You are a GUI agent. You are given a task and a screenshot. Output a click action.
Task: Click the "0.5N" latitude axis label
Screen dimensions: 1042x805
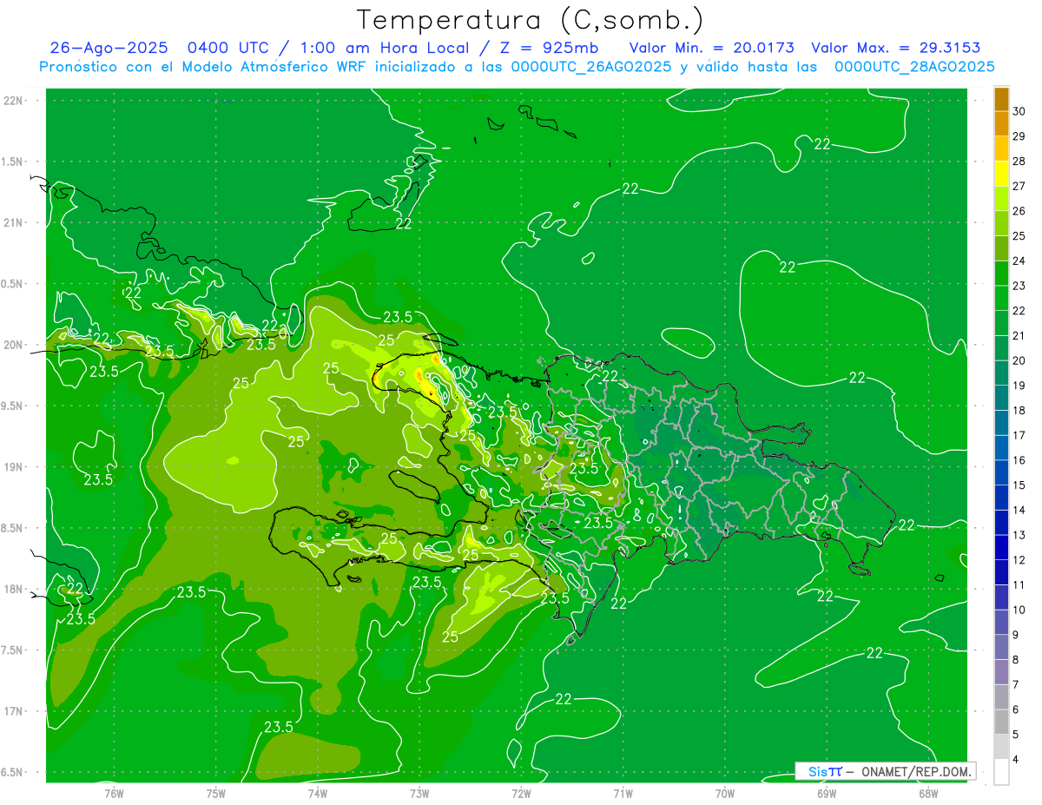[x=13, y=284]
